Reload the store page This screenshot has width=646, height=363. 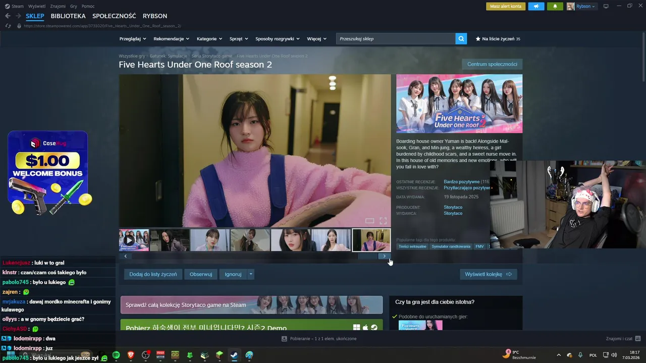click(8, 26)
